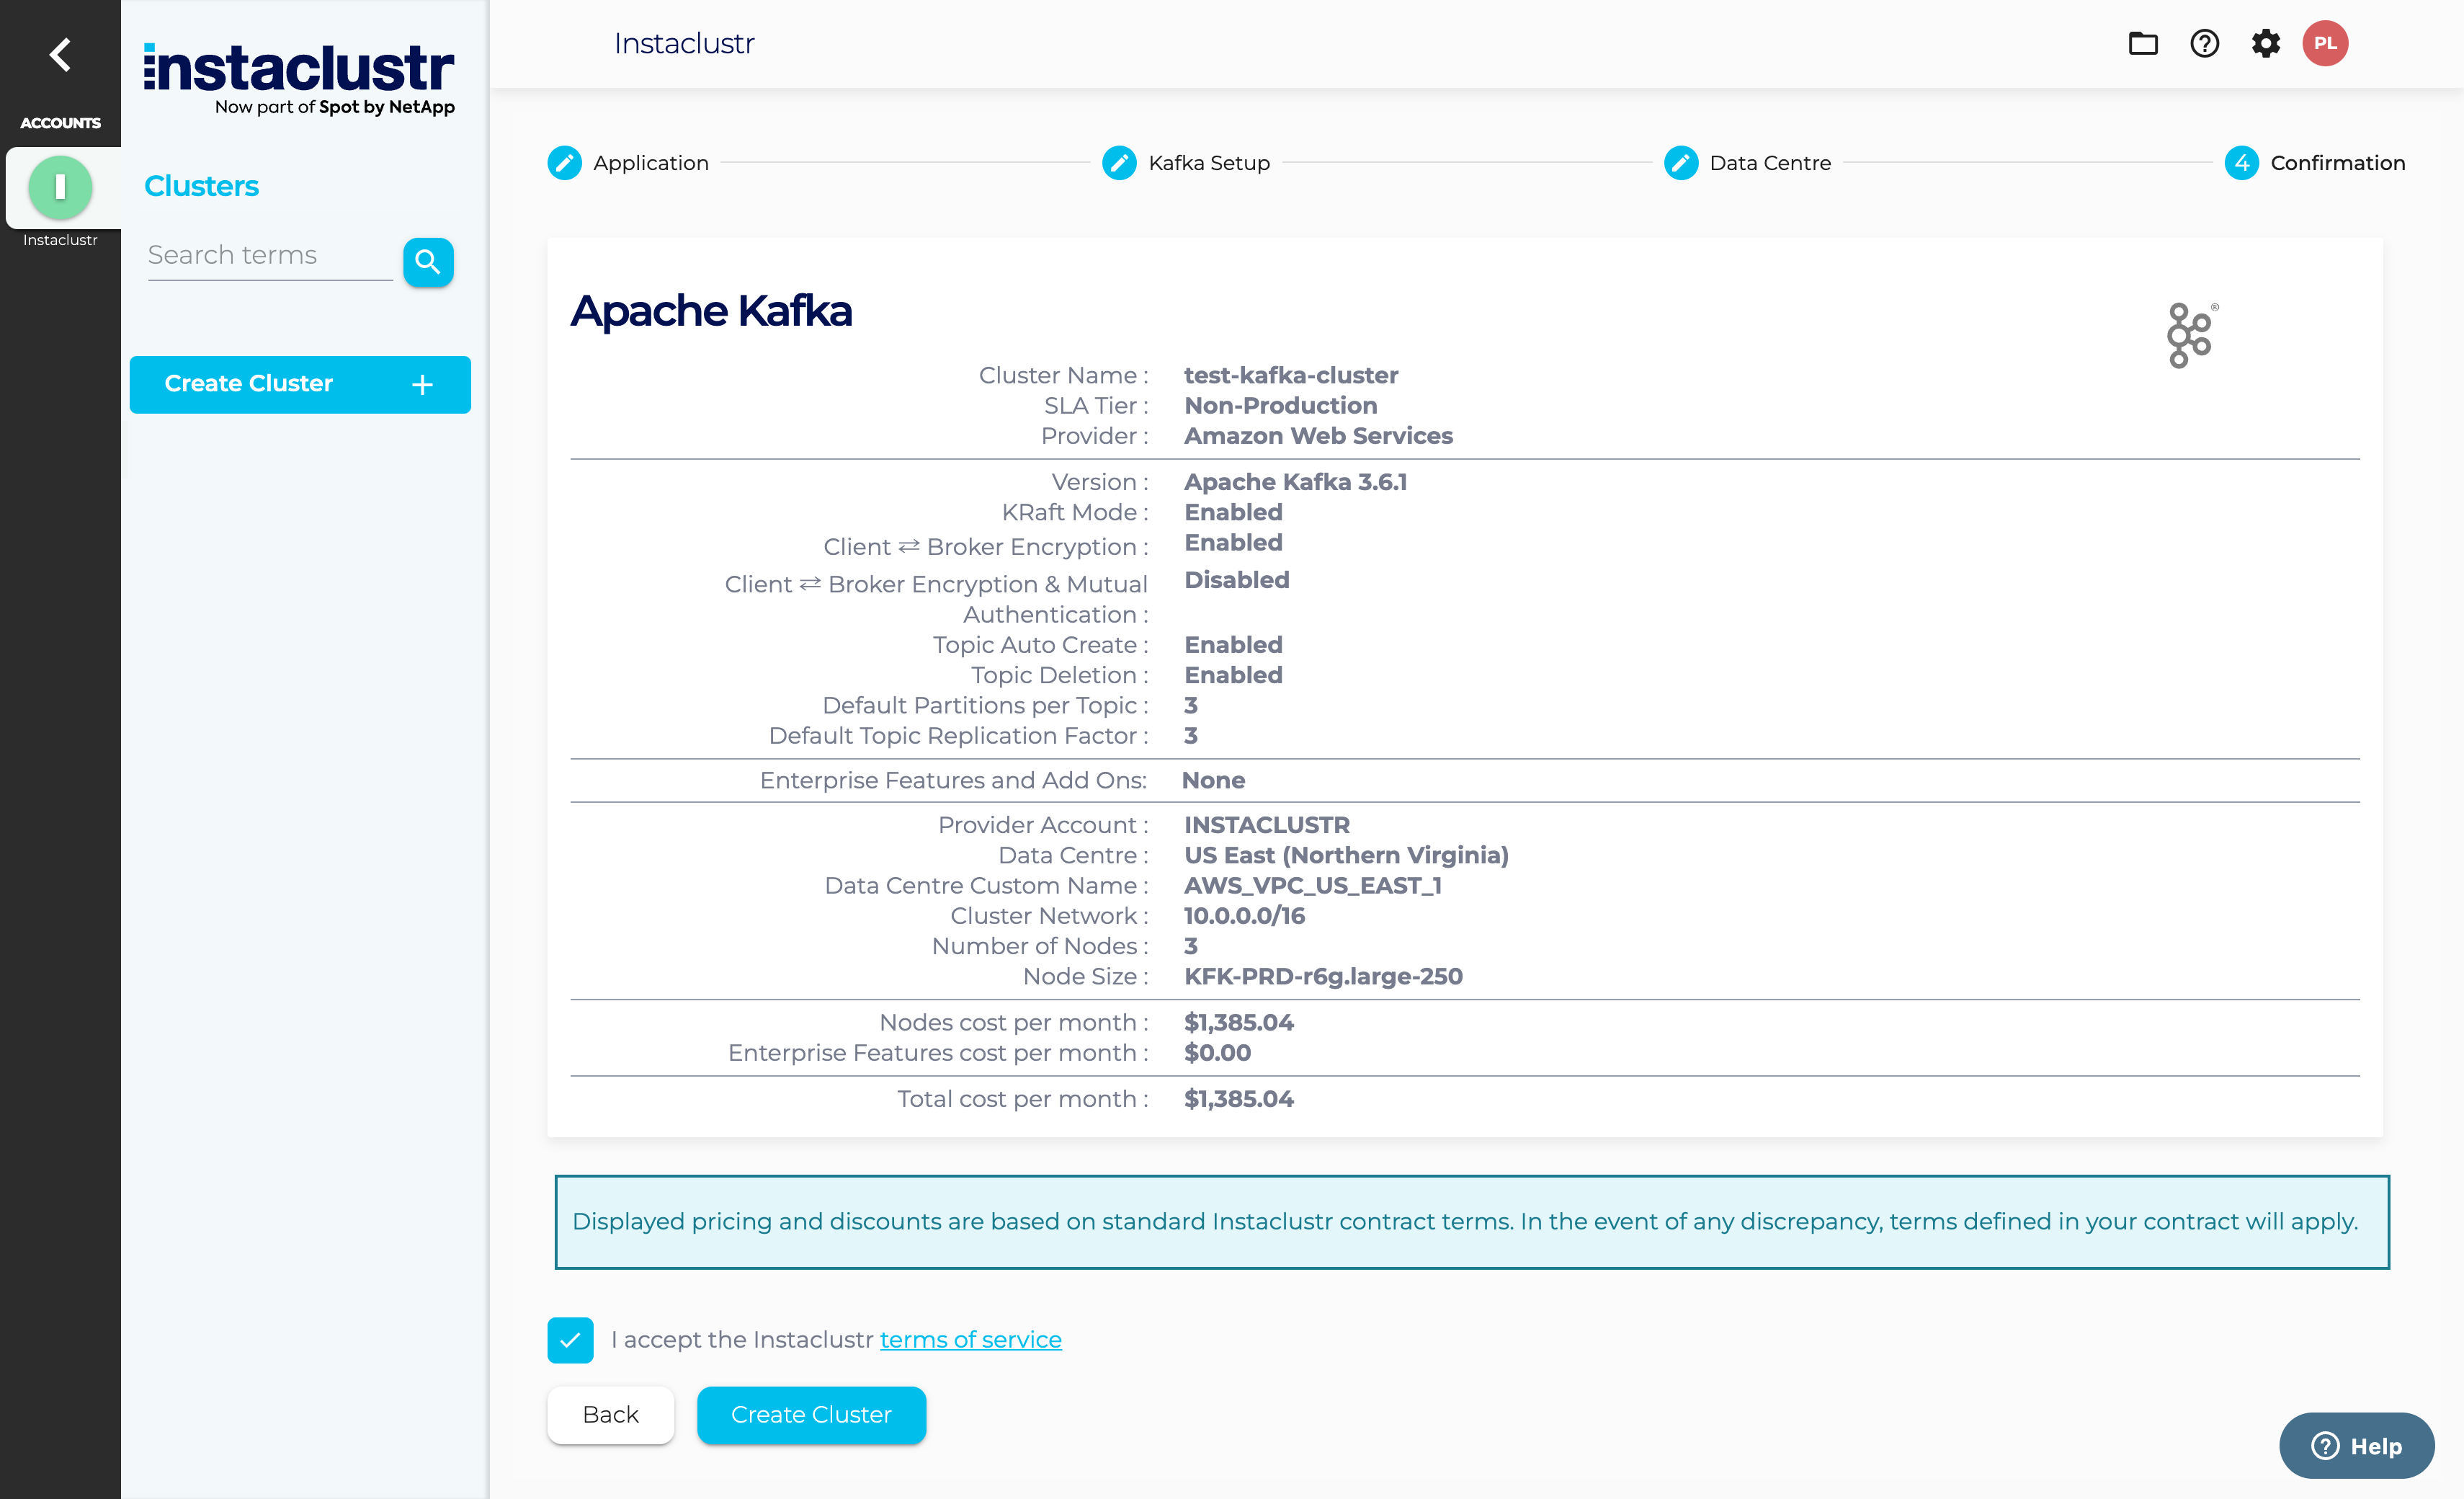Click the Application step edit icon
Screen dimensions: 2464x1499
(565, 163)
